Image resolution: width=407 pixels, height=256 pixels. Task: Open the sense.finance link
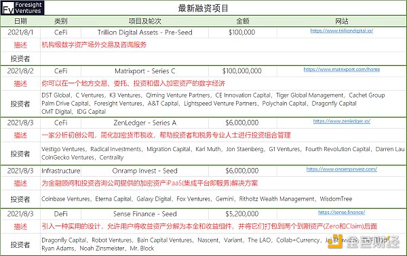(x=342, y=212)
